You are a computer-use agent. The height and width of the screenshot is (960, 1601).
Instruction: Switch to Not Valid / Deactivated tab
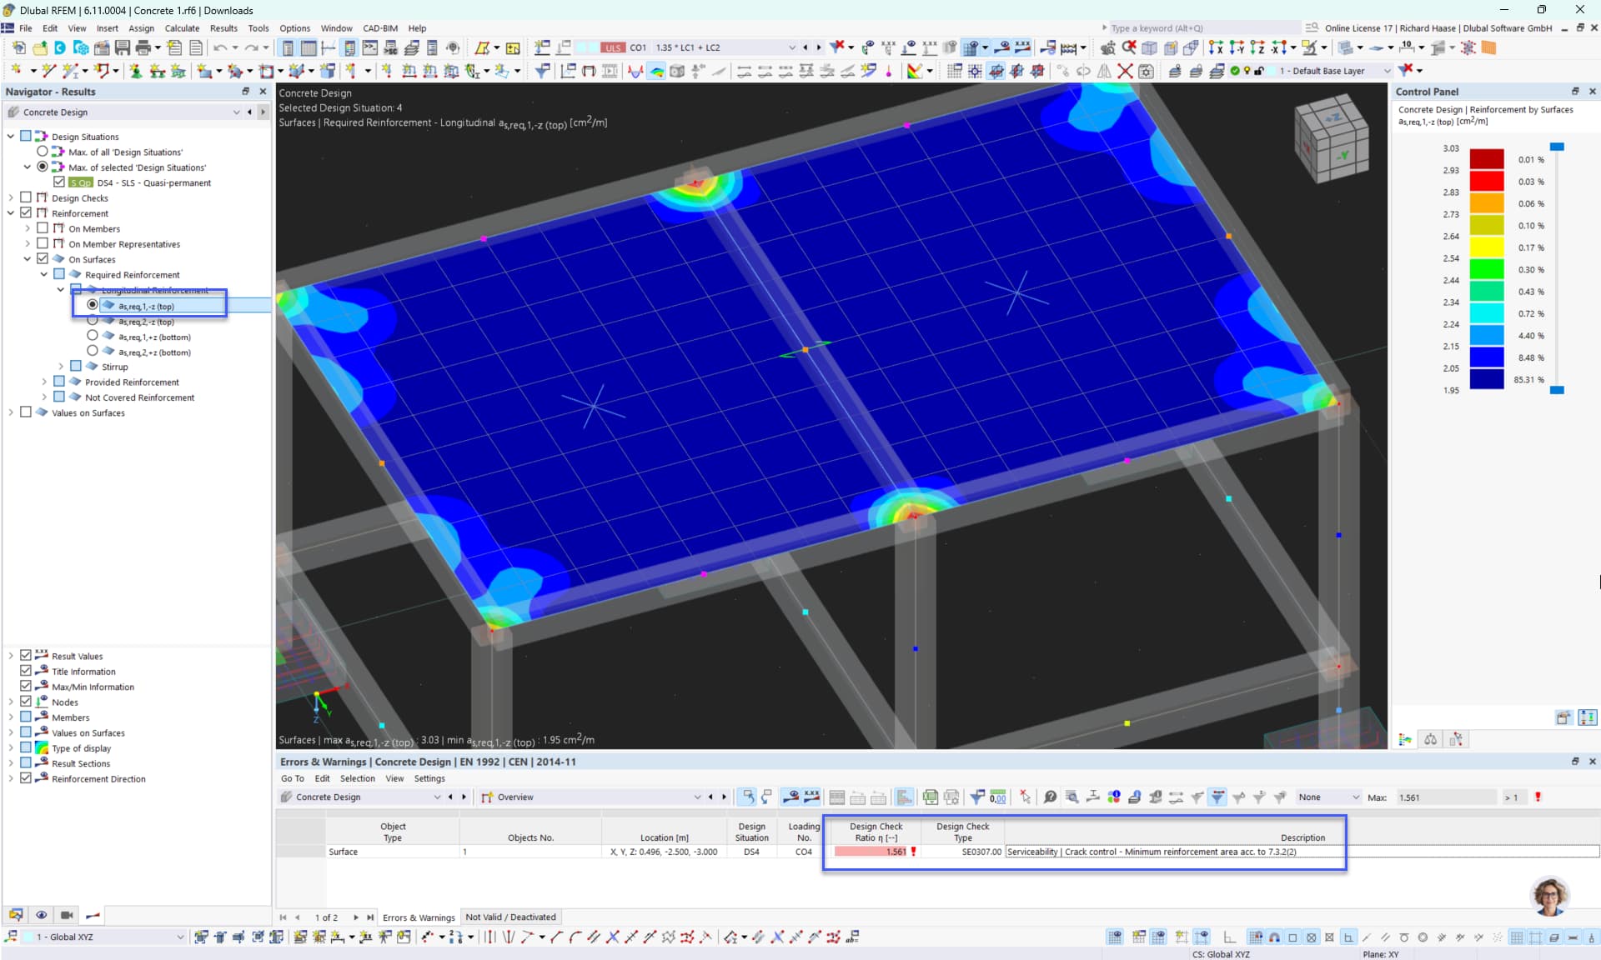click(510, 917)
